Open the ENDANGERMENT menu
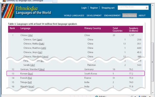 pos(112,15)
